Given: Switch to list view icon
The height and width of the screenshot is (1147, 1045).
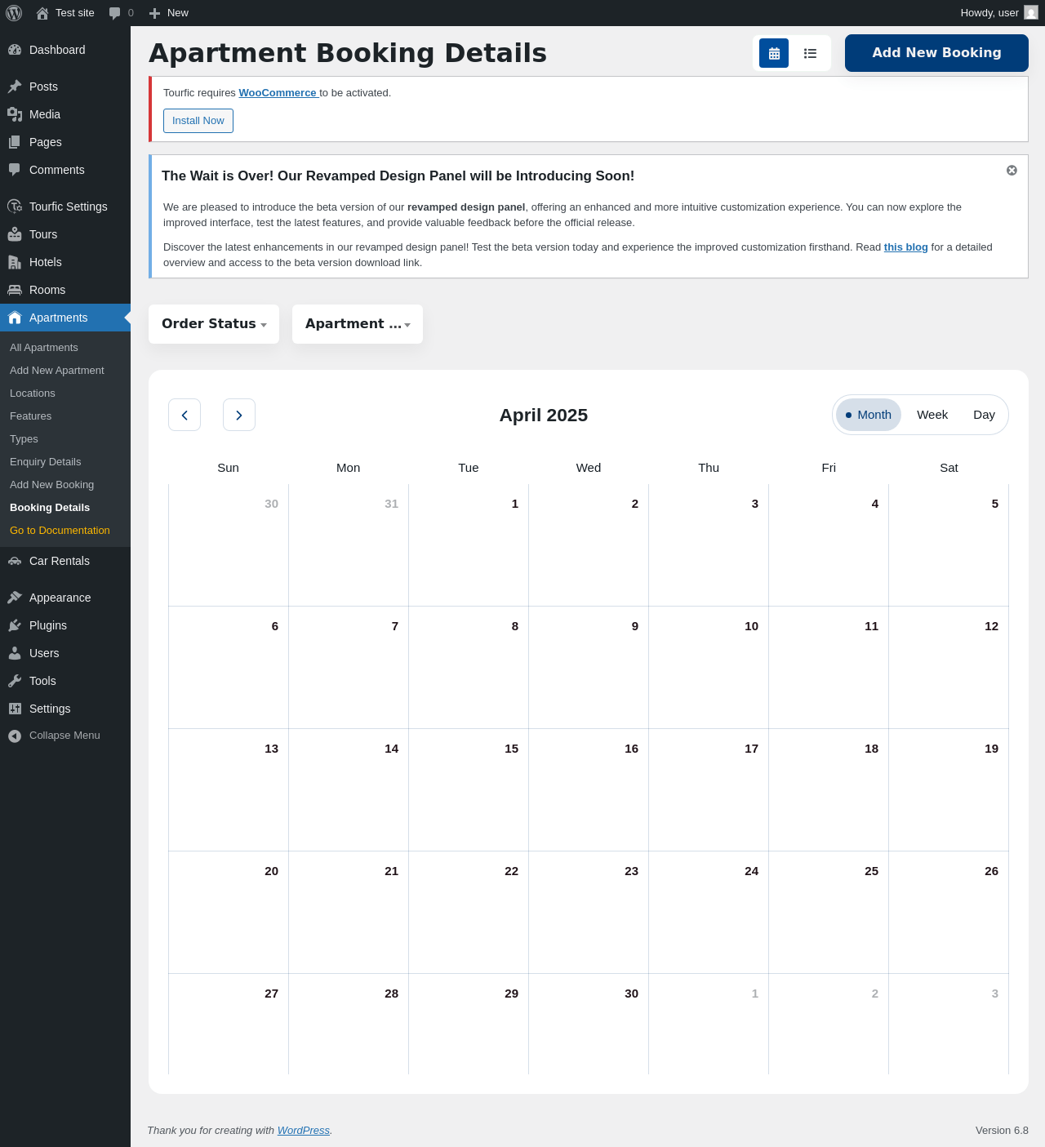Looking at the screenshot, I should click(810, 53).
